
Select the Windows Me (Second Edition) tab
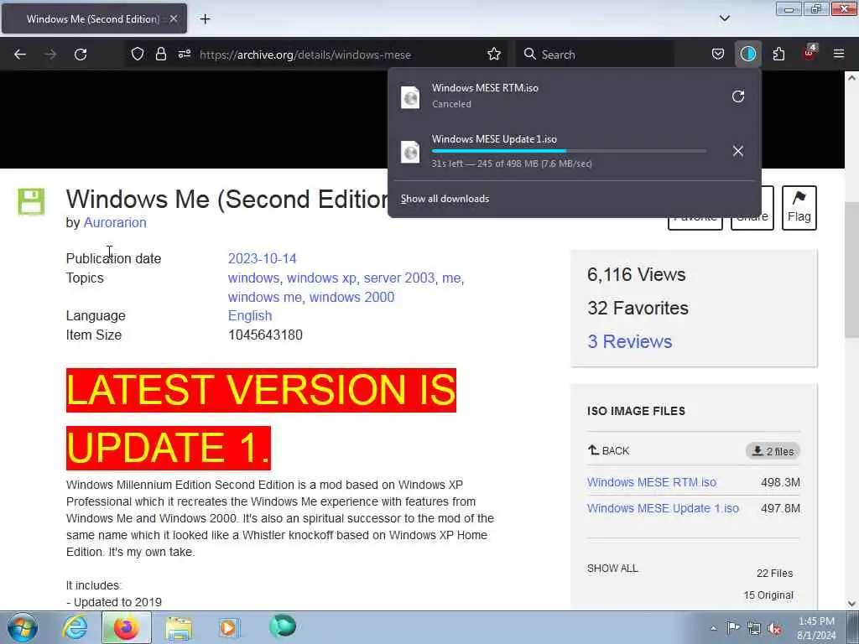click(94, 19)
